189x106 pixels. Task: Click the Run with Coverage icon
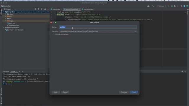(175, 6)
